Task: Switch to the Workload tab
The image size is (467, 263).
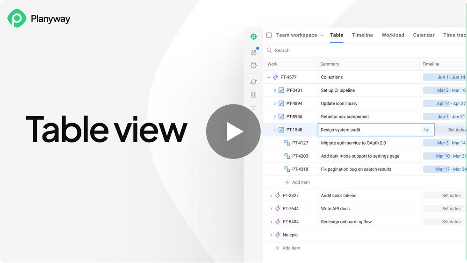Action: (393, 35)
